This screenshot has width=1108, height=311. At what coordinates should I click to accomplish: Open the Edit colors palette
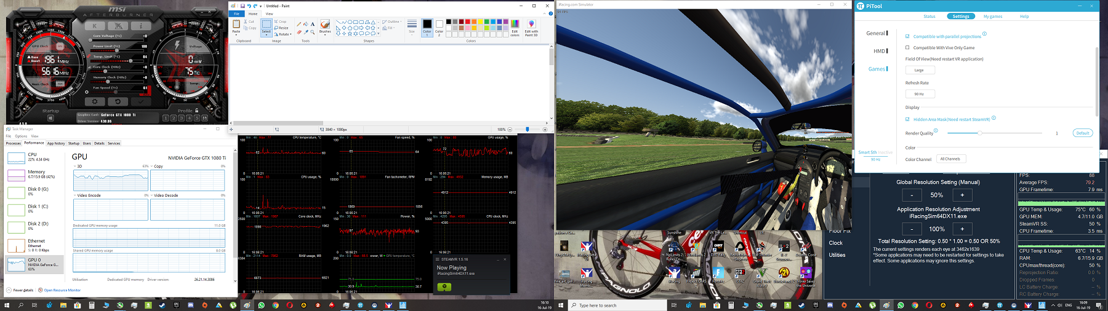[515, 27]
